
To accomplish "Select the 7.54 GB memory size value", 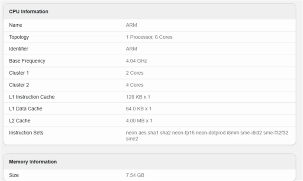I will (135, 175).
